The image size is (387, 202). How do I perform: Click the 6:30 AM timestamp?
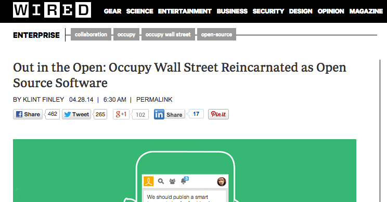115,100
